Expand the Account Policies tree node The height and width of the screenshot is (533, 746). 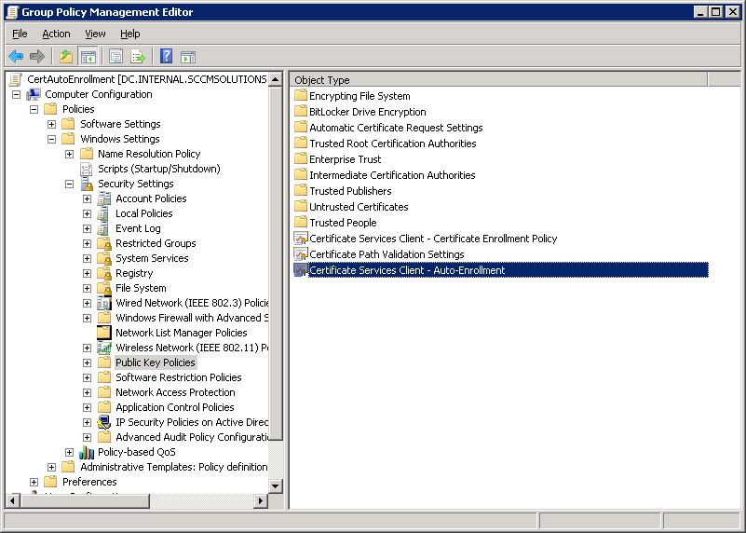point(88,198)
